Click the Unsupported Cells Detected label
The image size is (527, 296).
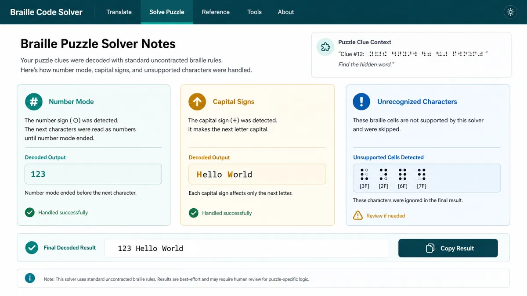click(x=388, y=157)
